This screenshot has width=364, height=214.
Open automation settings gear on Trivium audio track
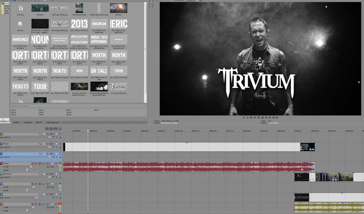(x=48, y=167)
